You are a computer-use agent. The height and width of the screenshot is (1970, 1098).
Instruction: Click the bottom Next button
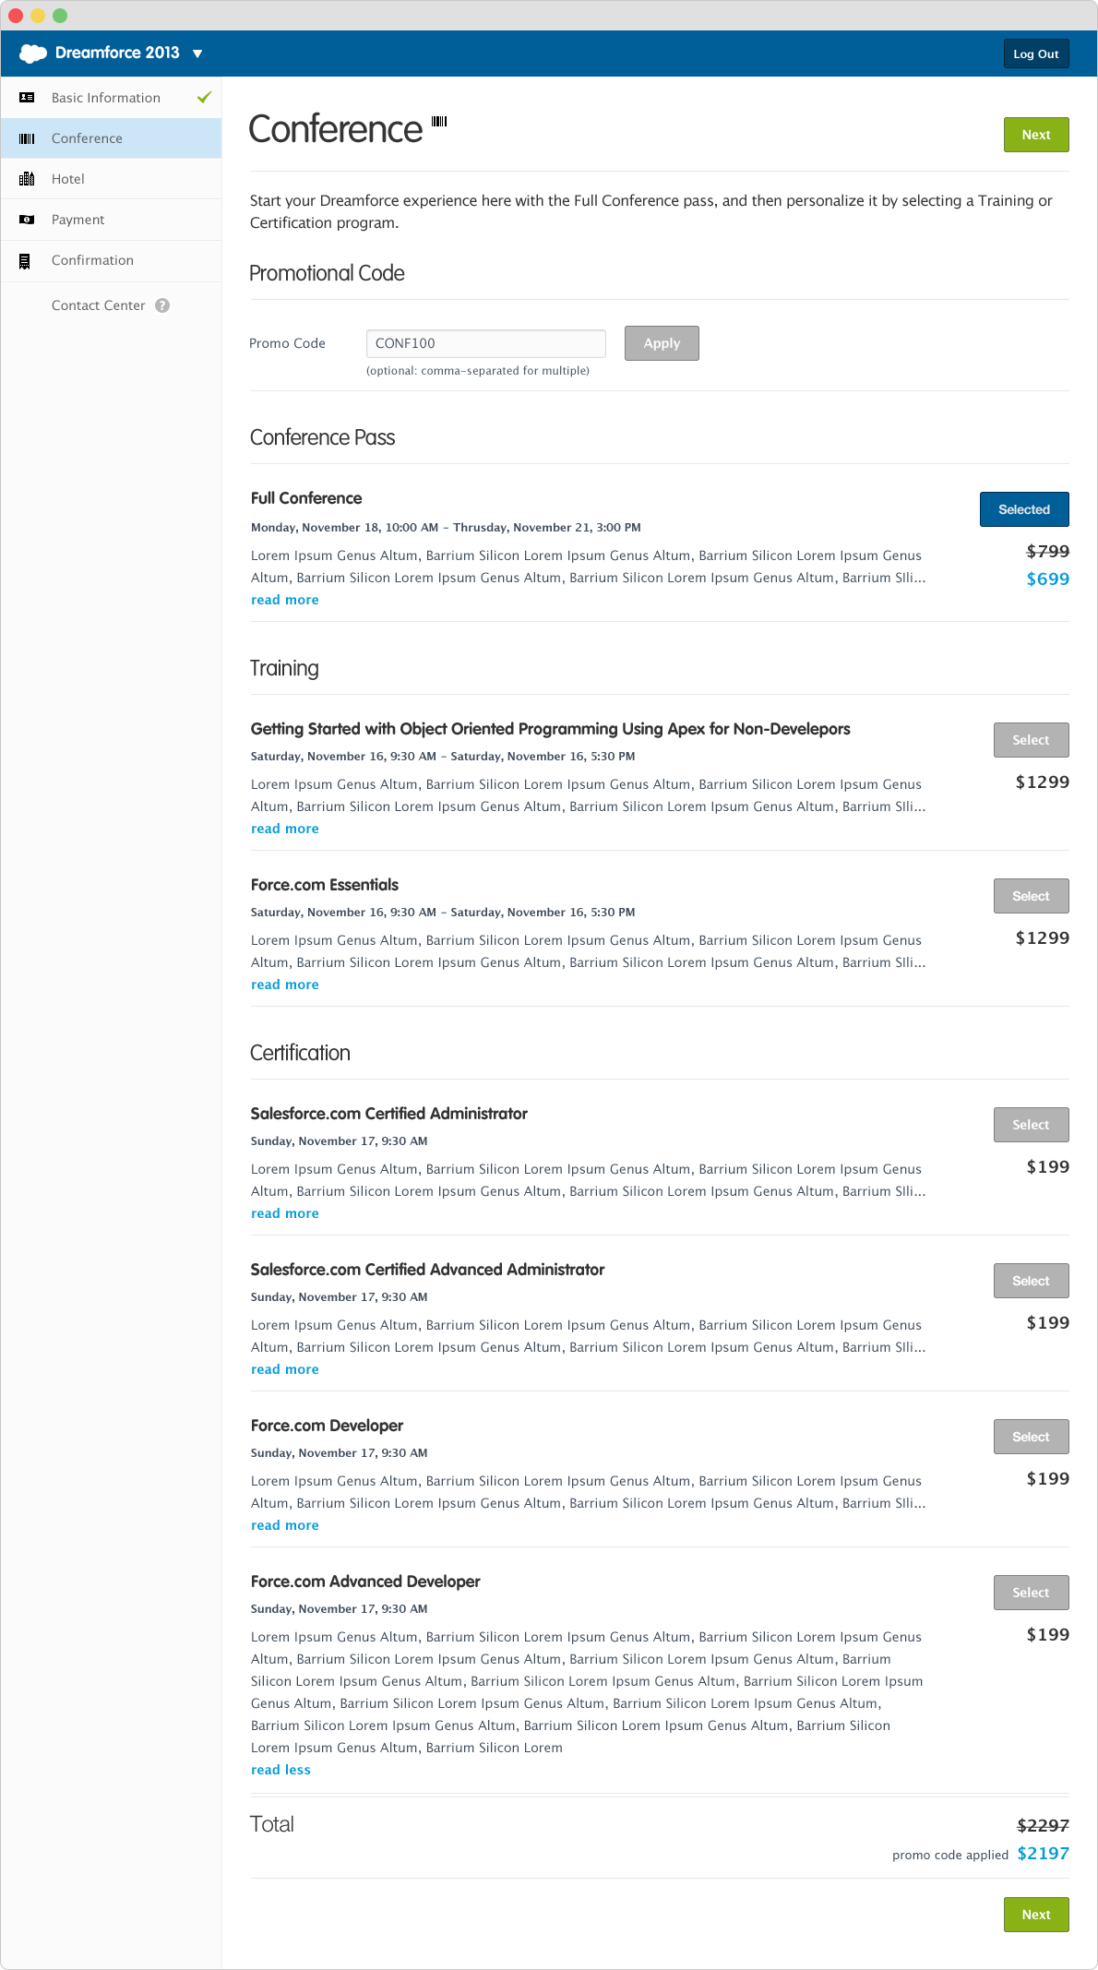click(x=1036, y=1915)
